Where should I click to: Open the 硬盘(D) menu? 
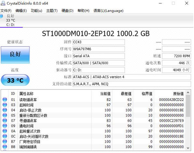68,11
